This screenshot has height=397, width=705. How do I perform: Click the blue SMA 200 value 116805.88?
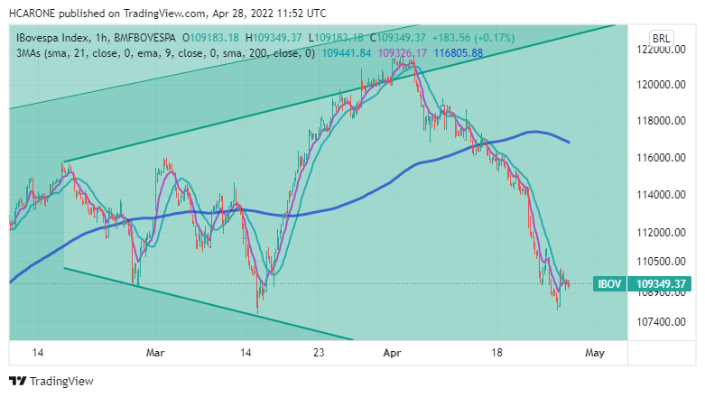pos(459,53)
